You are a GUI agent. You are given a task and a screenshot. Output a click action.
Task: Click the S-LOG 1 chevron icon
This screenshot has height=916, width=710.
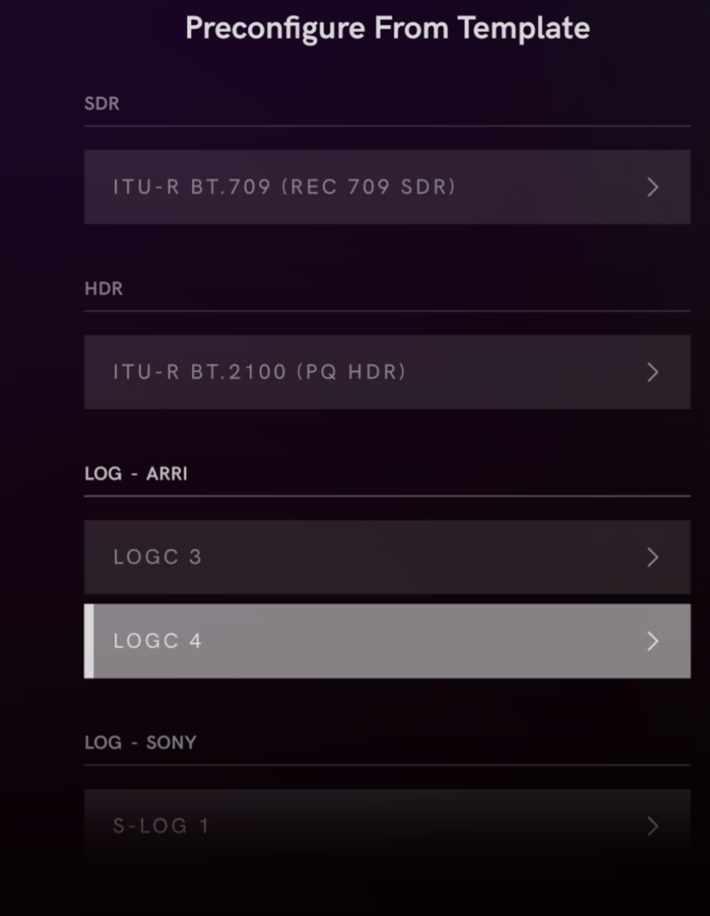(x=653, y=826)
